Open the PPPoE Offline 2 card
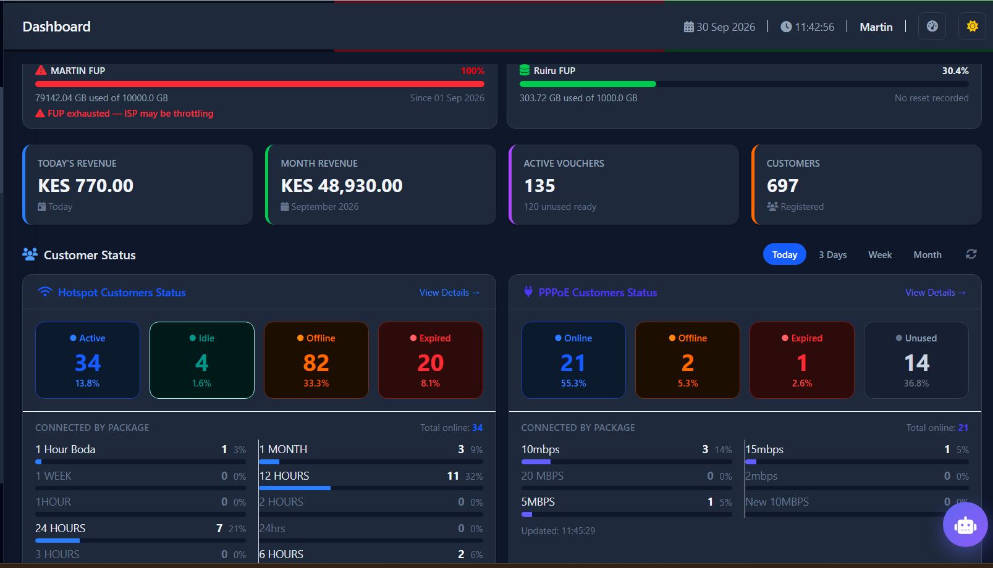The width and height of the screenshot is (993, 568). (688, 361)
